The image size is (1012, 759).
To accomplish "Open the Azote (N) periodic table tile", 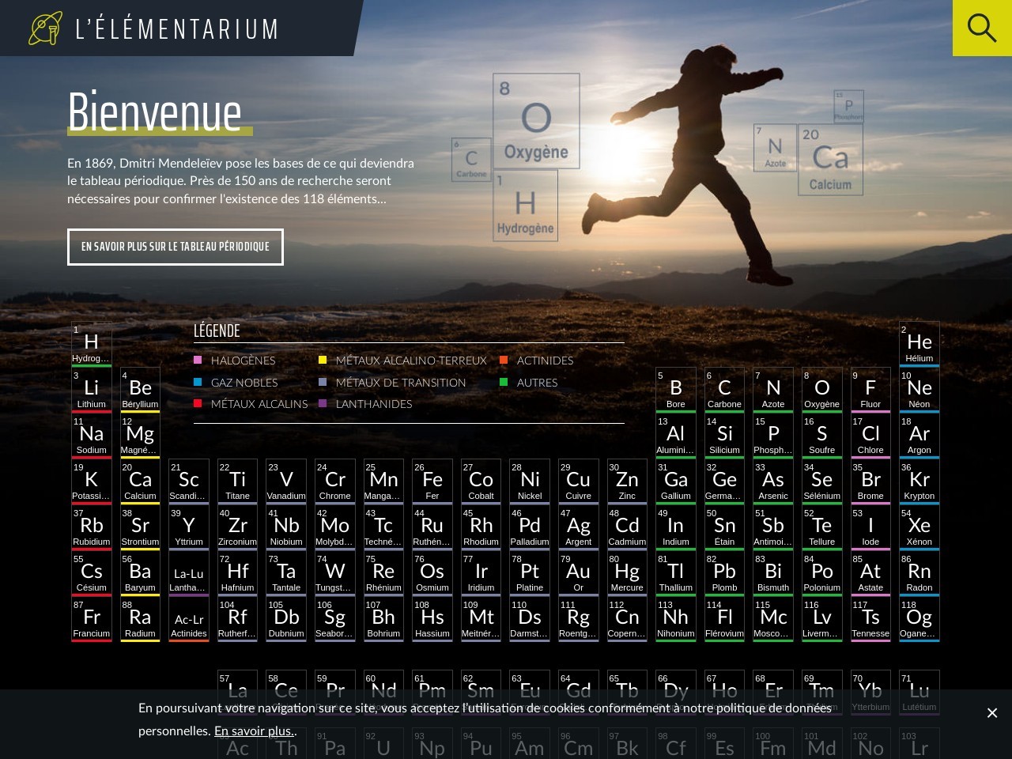I will (x=773, y=390).
